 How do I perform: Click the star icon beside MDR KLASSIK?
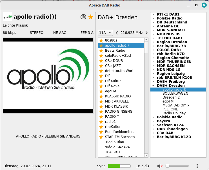(x=101, y=106)
